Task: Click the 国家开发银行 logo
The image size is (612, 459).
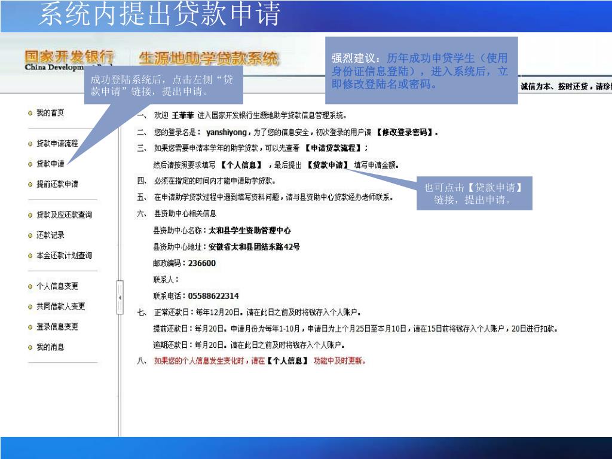Action: coord(69,60)
